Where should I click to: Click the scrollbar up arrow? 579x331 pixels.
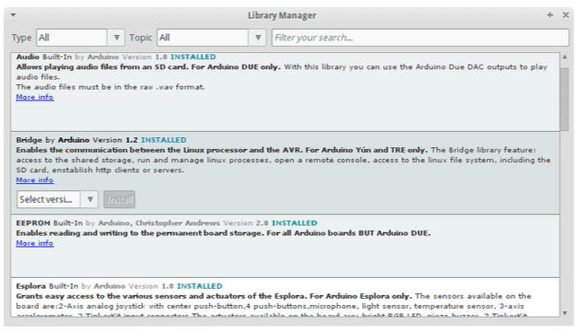[565, 57]
